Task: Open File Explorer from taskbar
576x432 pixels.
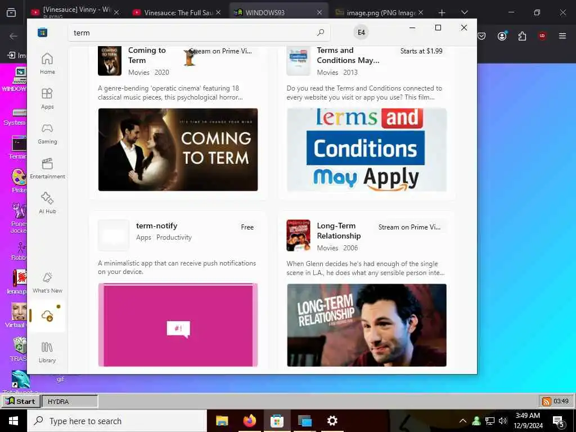Action: coord(222,421)
